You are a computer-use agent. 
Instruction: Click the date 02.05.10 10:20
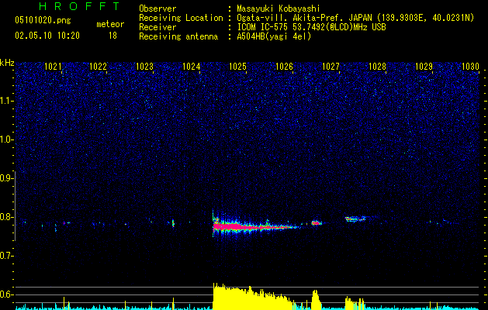[x=47, y=36]
